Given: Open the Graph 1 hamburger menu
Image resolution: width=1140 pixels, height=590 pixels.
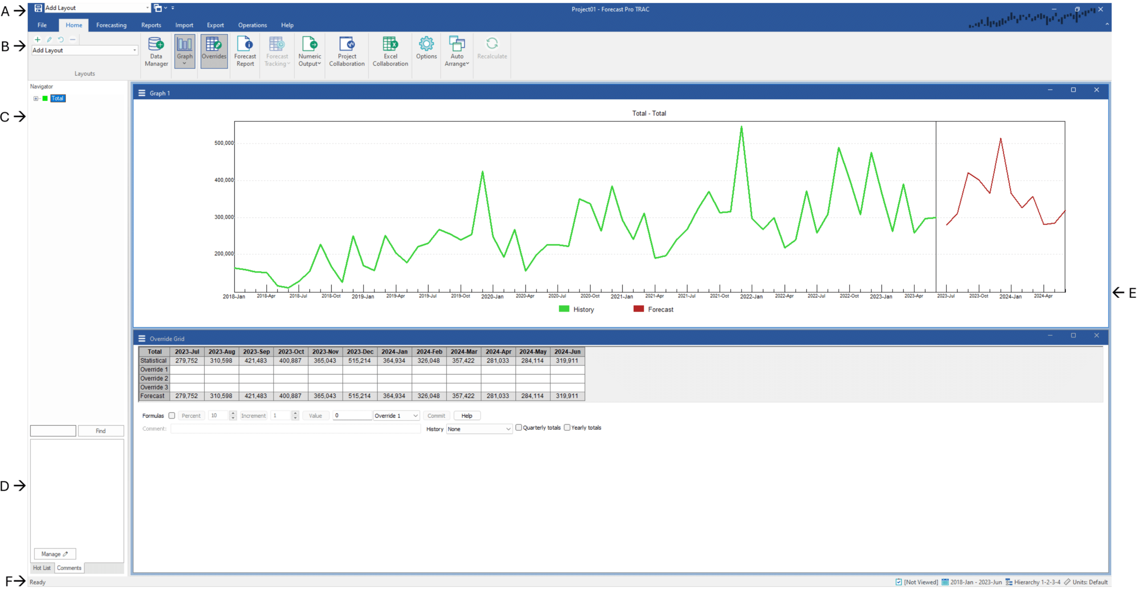Looking at the screenshot, I should (142, 93).
